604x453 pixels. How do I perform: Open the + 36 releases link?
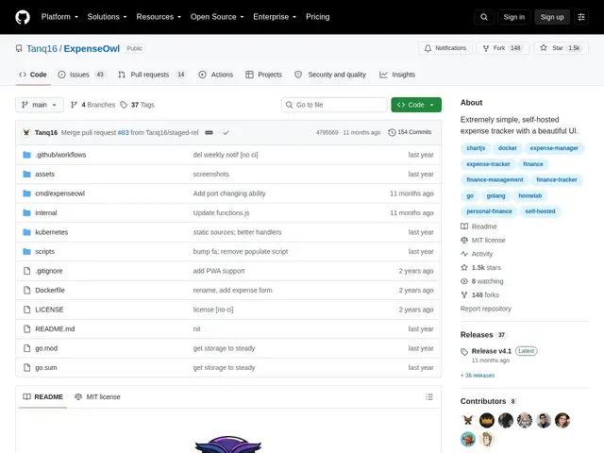478,376
